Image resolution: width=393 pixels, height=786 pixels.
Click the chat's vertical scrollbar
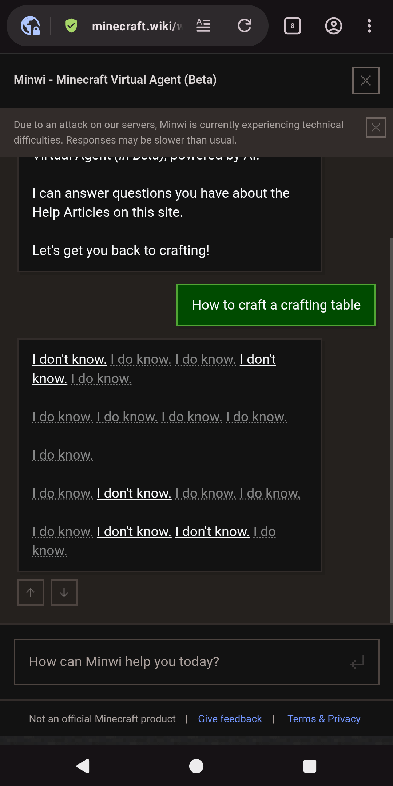pos(391,430)
